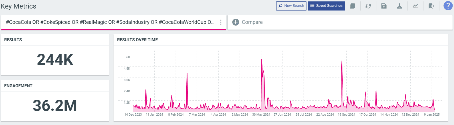Open the three-dot menu on the query tab
454x125 pixels.
pyautogui.click(x=221, y=22)
